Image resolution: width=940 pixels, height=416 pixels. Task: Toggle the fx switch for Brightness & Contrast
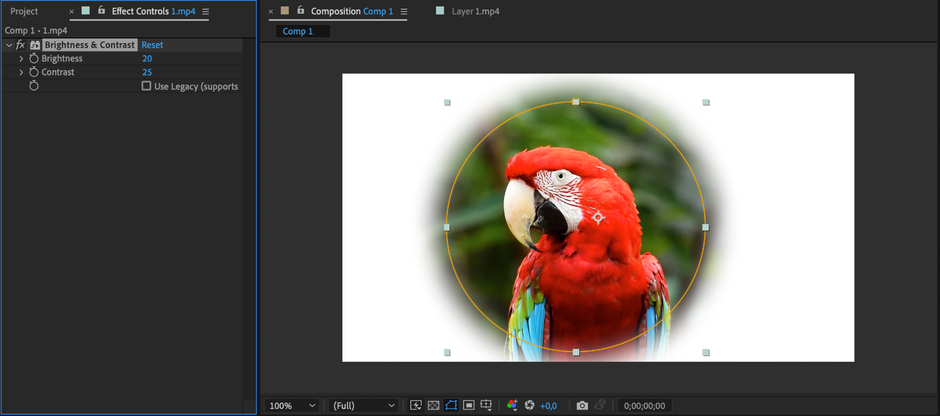[x=21, y=45]
